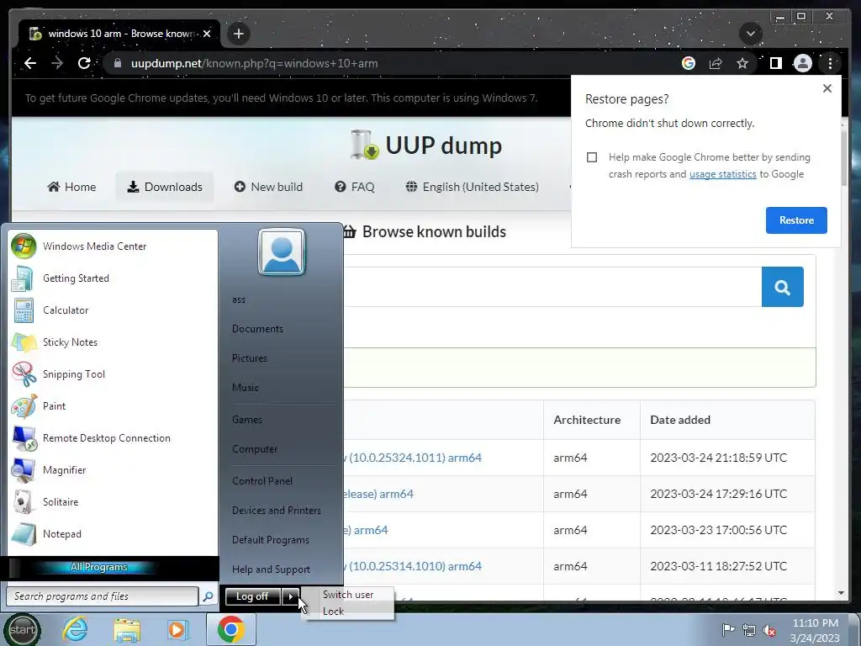Launch Windows Media Player from taskbar
The width and height of the screenshot is (861, 646).
coord(177,629)
